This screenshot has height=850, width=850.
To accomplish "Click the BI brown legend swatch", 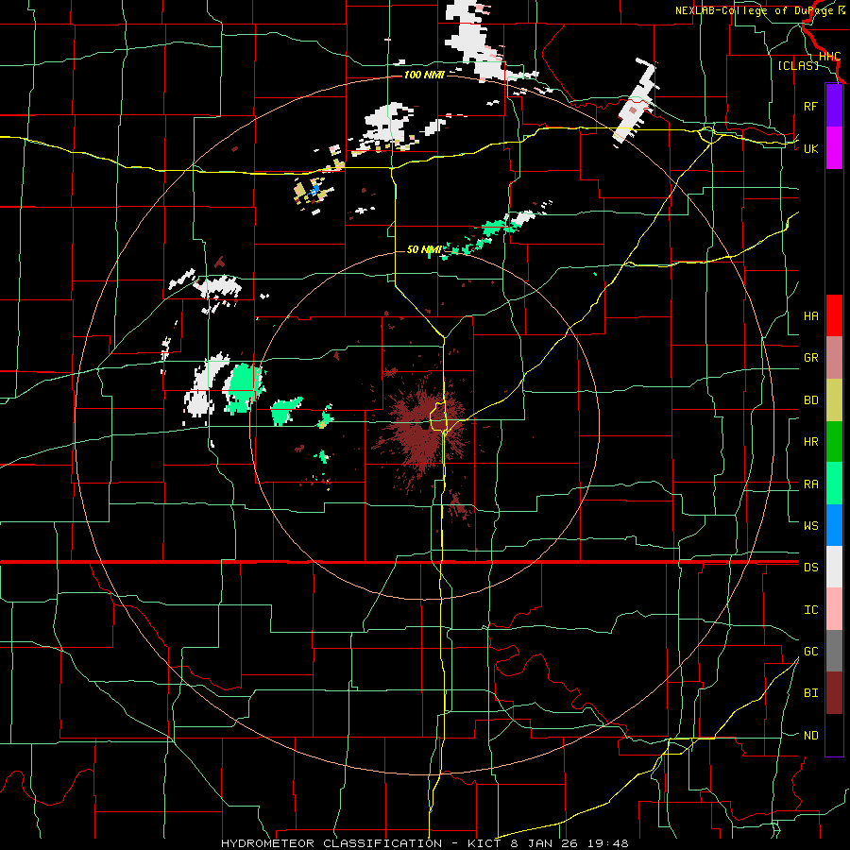I will [x=834, y=693].
